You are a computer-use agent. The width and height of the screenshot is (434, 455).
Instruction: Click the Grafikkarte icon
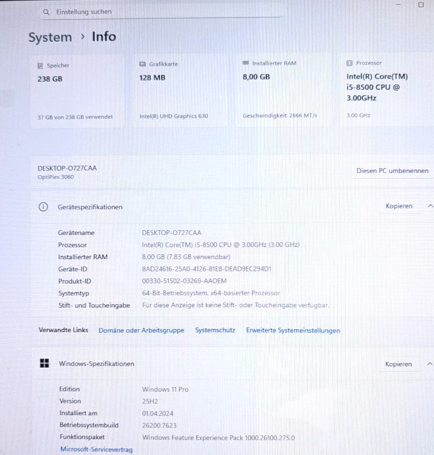coord(142,64)
